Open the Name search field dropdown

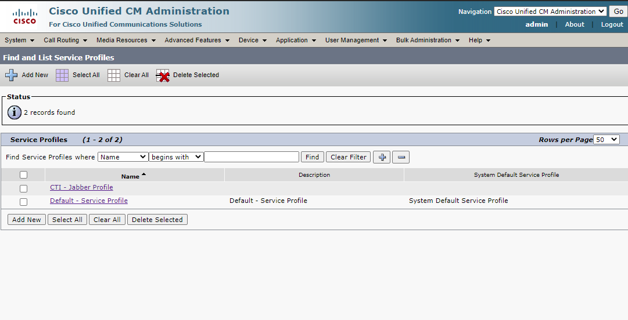tap(123, 157)
